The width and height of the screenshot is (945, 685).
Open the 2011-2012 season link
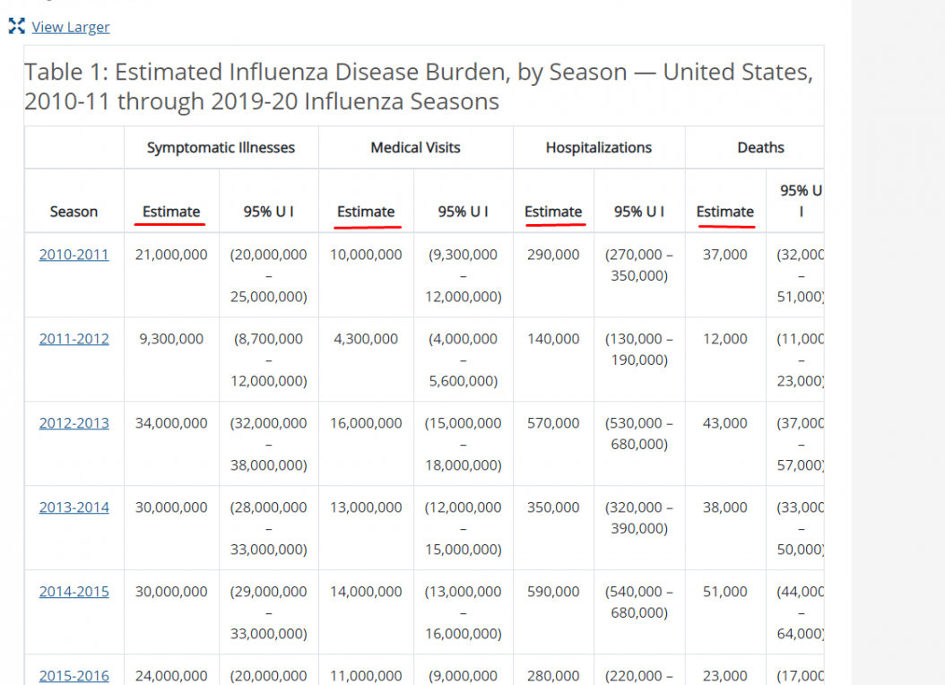pyautogui.click(x=74, y=339)
